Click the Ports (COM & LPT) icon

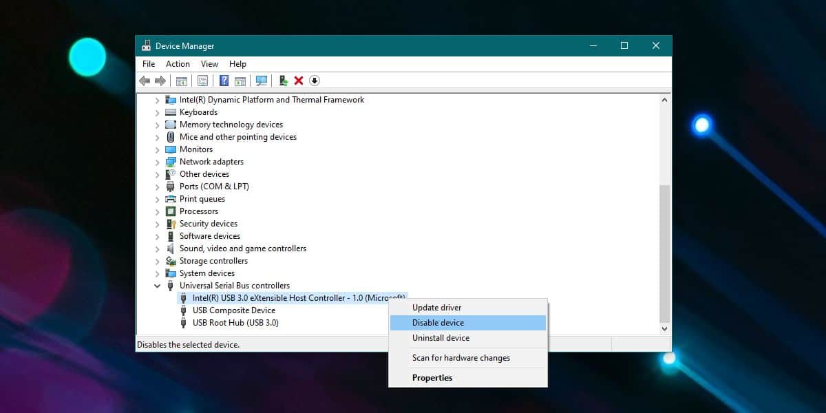(171, 187)
